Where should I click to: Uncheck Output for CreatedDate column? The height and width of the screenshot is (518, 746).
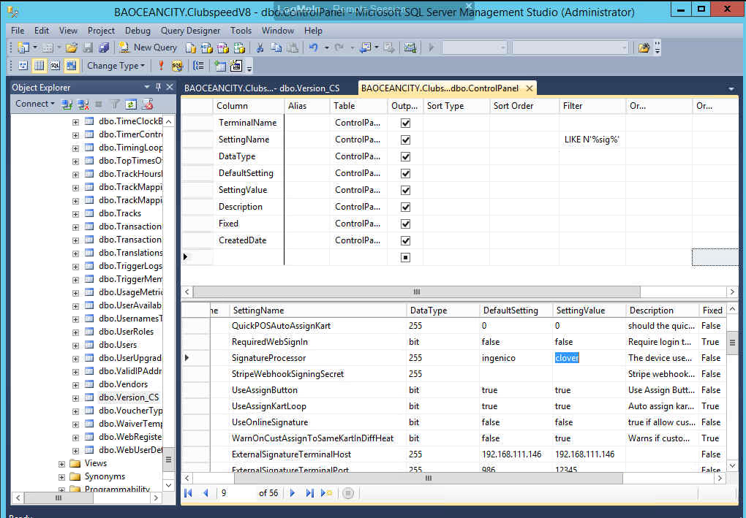[x=405, y=240]
